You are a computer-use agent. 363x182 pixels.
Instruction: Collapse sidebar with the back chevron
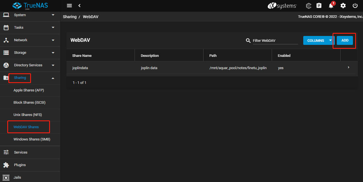point(79,6)
